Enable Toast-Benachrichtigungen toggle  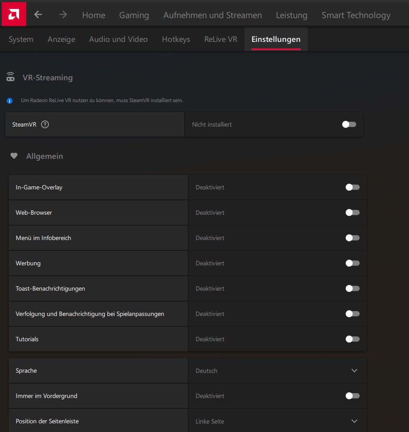(352, 288)
